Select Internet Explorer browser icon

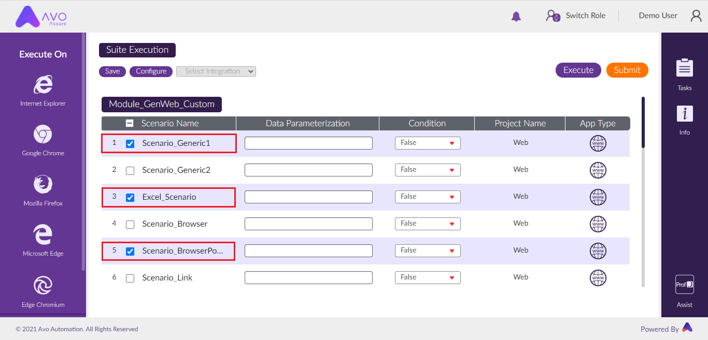click(x=43, y=84)
